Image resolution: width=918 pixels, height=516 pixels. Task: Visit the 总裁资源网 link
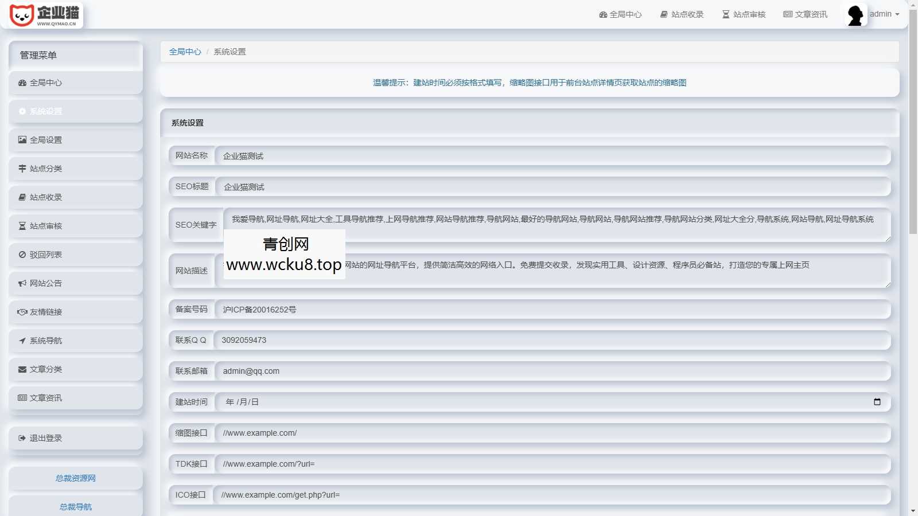coord(75,478)
